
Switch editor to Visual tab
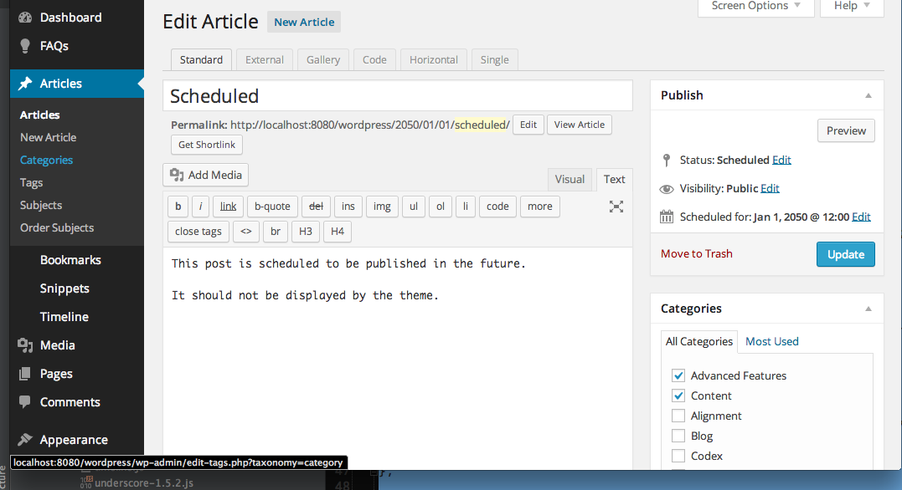point(570,179)
